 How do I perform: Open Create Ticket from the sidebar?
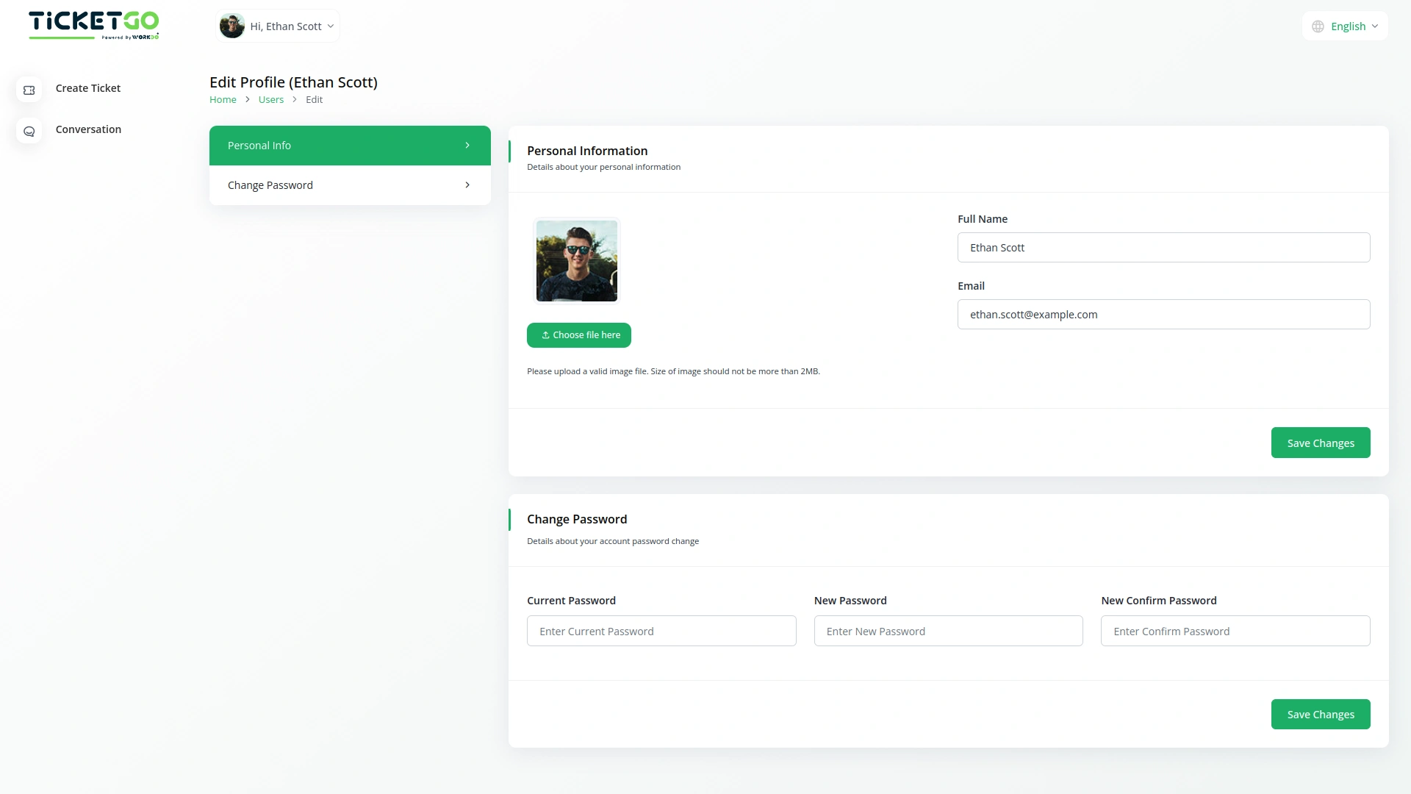[88, 88]
